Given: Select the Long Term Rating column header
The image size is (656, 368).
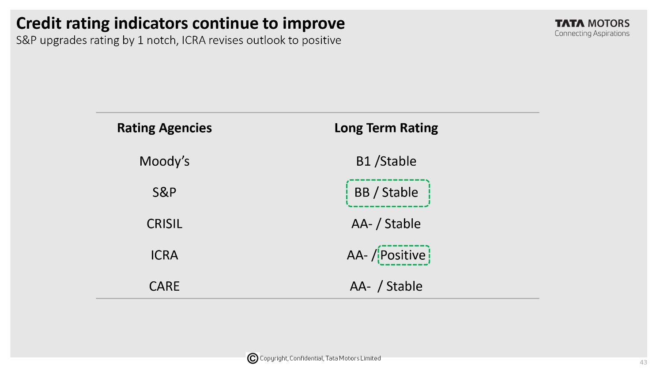Looking at the screenshot, I should pyautogui.click(x=386, y=128).
